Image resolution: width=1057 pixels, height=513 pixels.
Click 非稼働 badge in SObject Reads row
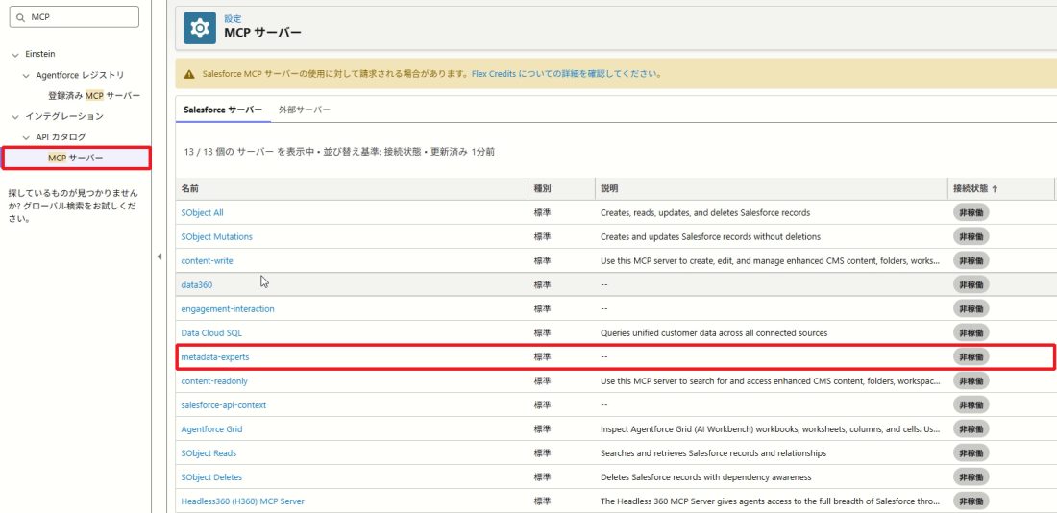tap(971, 453)
